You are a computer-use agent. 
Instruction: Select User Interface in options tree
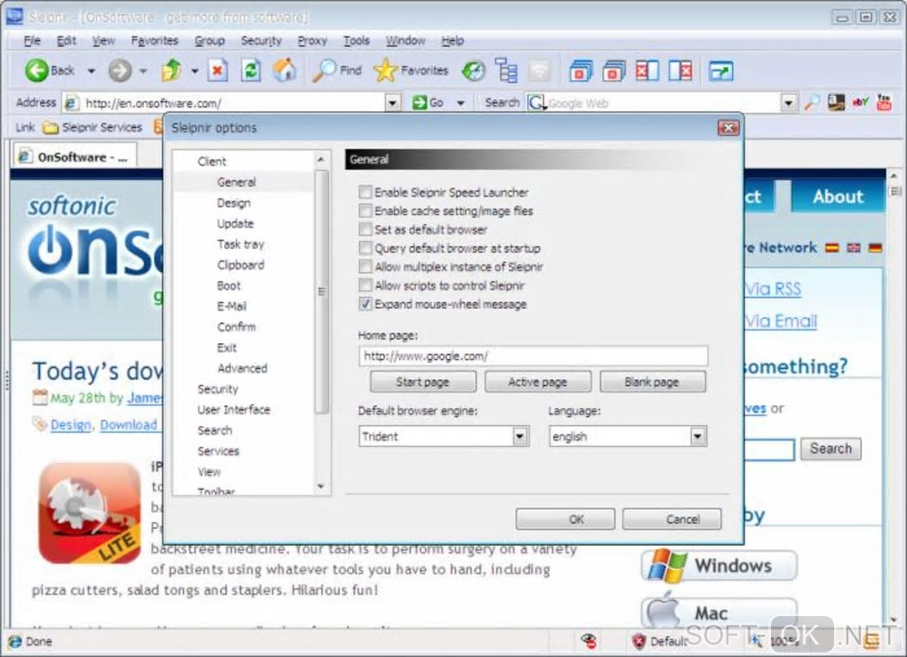pyautogui.click(x=234, y=410)
